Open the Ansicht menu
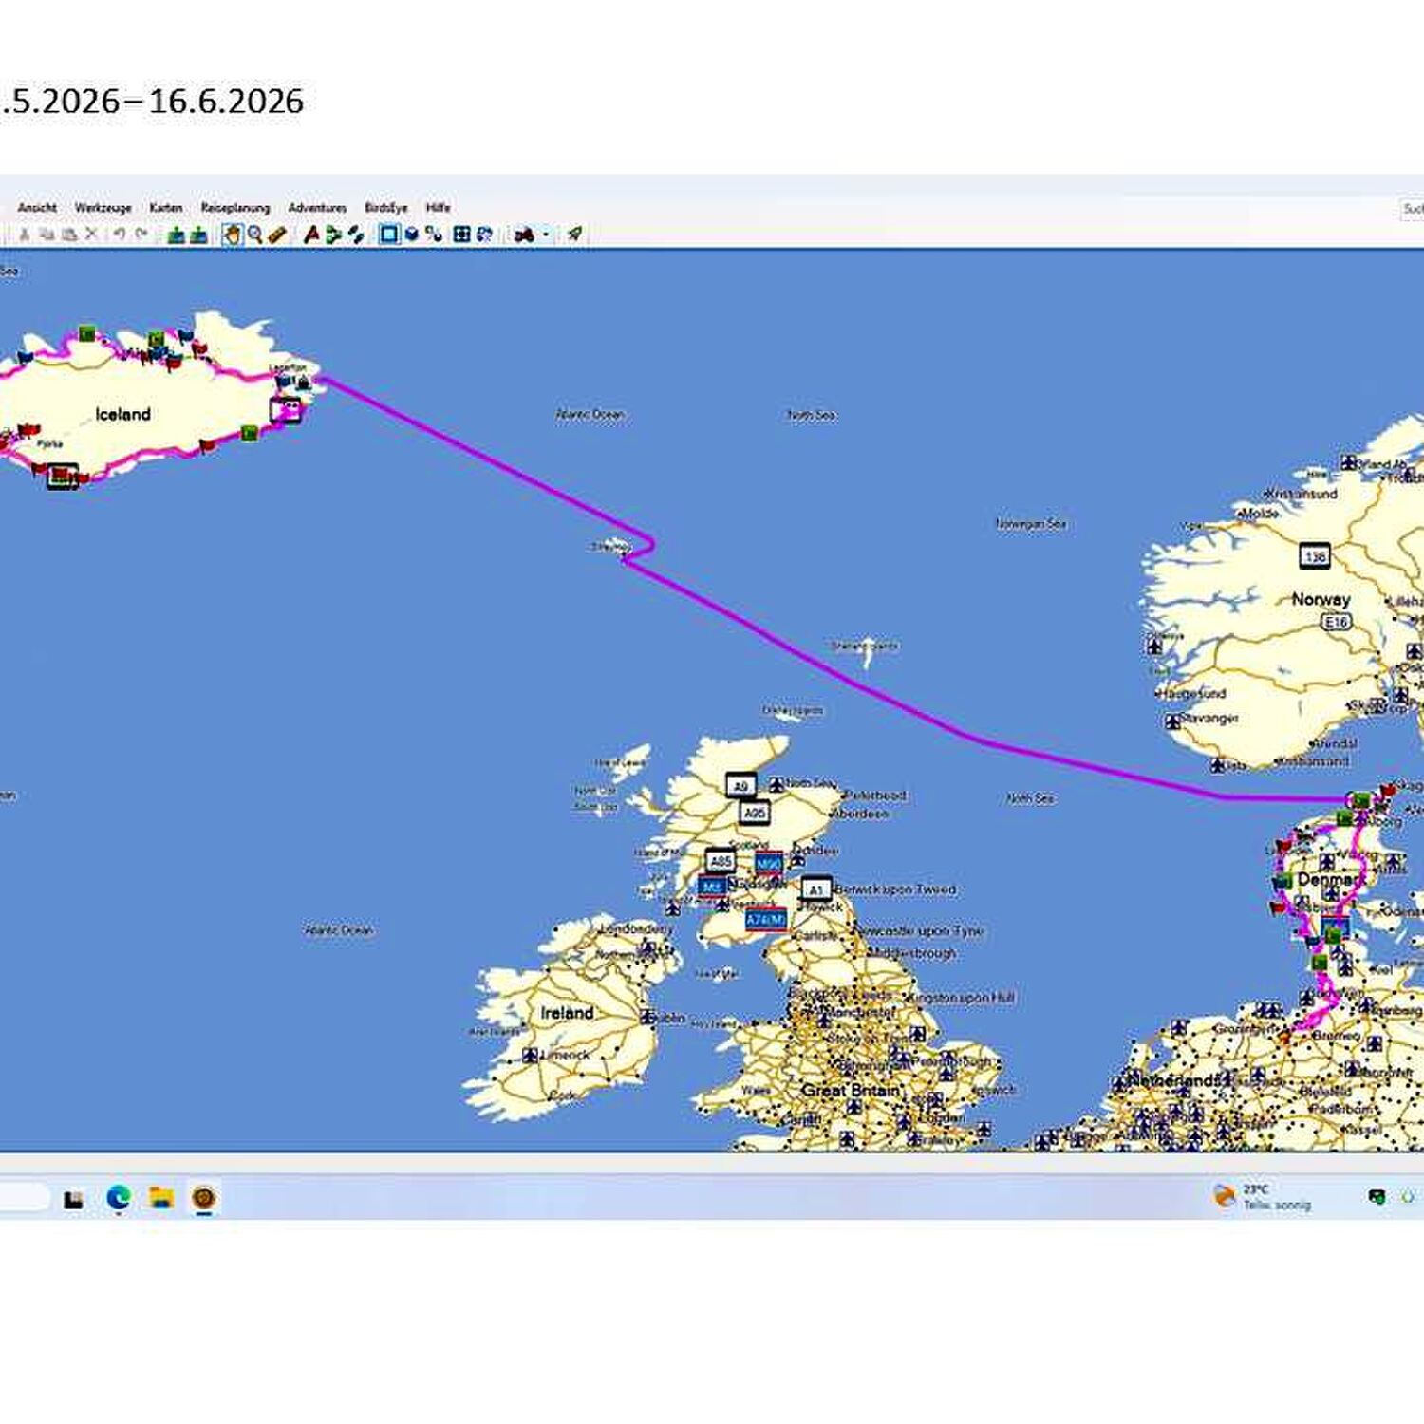Screen dimensions: 1424x1424 (37, 207)
